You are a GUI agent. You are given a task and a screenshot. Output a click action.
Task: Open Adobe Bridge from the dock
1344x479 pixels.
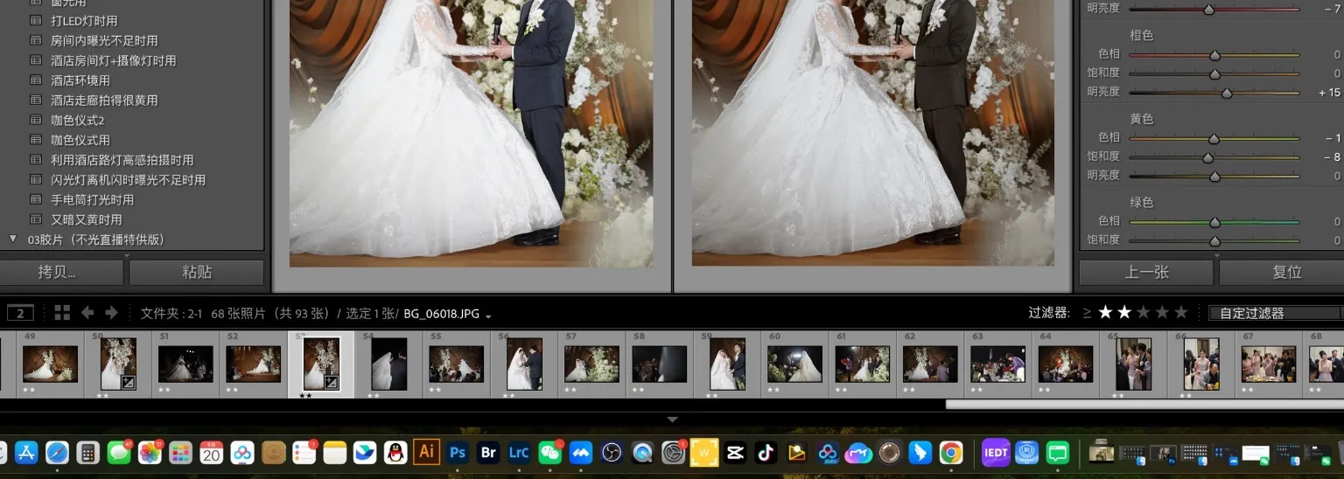pyautogui.click(x=488, y=452)
